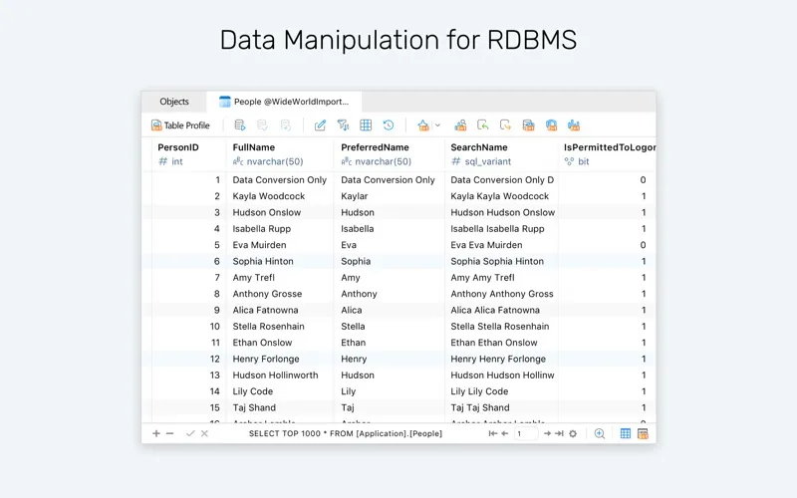The image size is (797, 498).
Task: Switch to the Objects tab
Action: [x=174, y=102]
